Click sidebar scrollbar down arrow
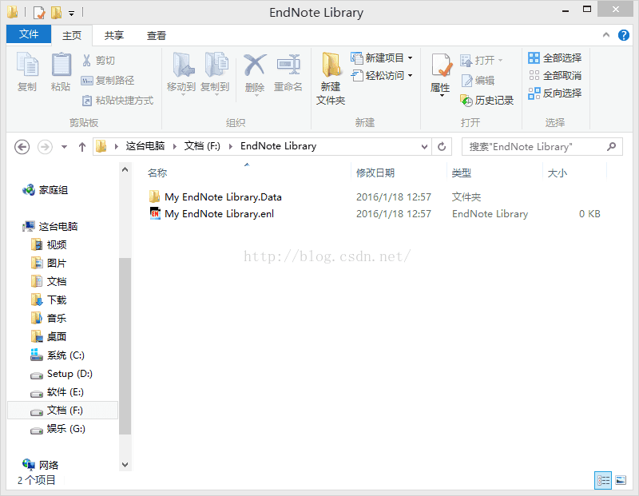The width and height of the screenshot is (639, 496). 125,465
